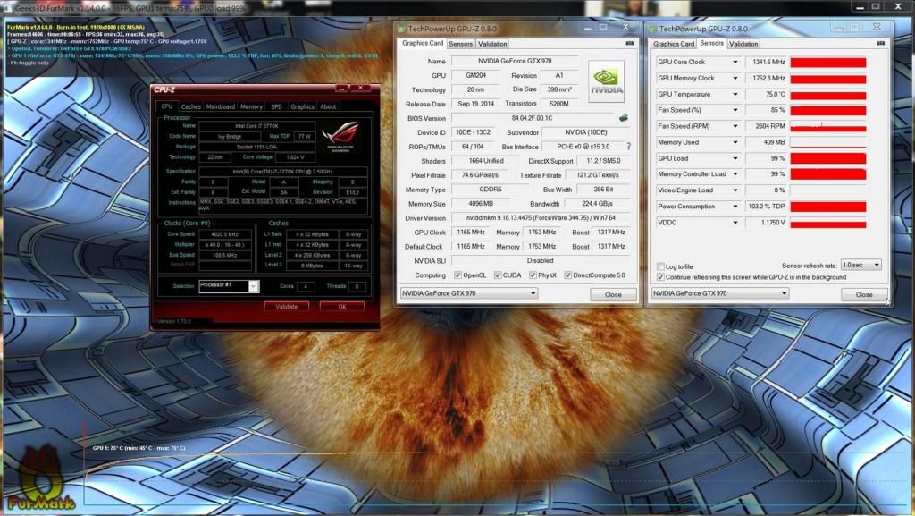The width and height of the screenshot is (915, 516).
Task: Close the left GPU-Z window using its title bar X
Action: click(625, 27)
